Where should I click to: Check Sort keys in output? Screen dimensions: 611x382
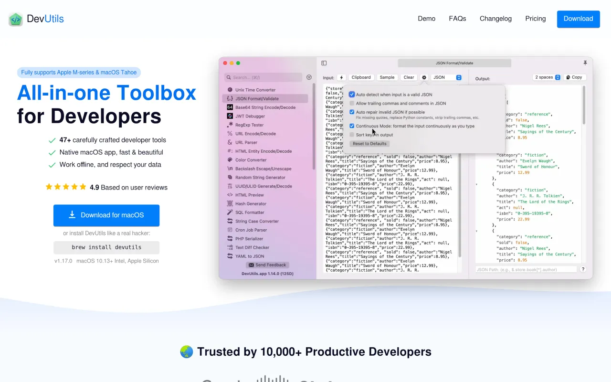(352, 135)
